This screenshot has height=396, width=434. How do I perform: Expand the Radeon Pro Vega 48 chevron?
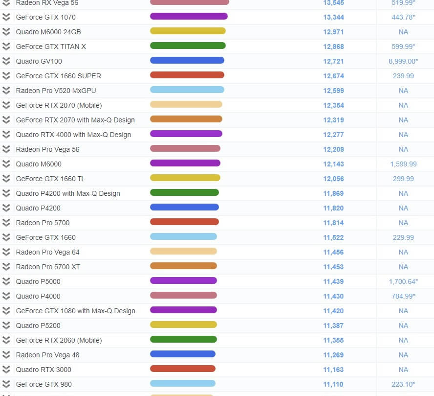6,355
